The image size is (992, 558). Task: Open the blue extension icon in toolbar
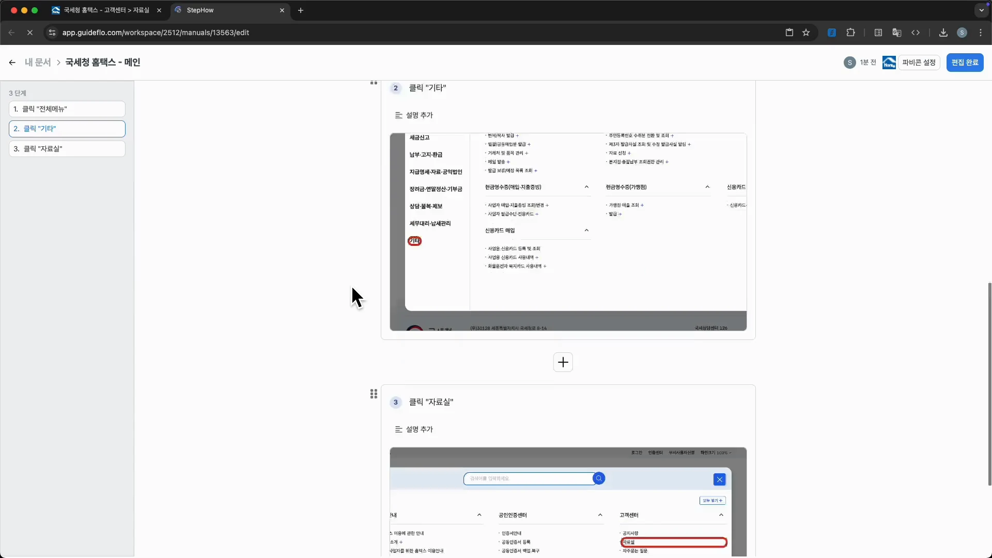832,33
